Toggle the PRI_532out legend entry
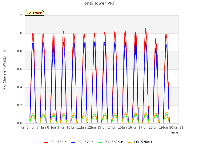 (111, 142)
